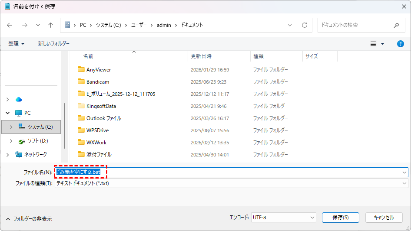Open the 整理 menu
Screen dimensions: 411x231
pyautogui.click(x=17, y=44)
